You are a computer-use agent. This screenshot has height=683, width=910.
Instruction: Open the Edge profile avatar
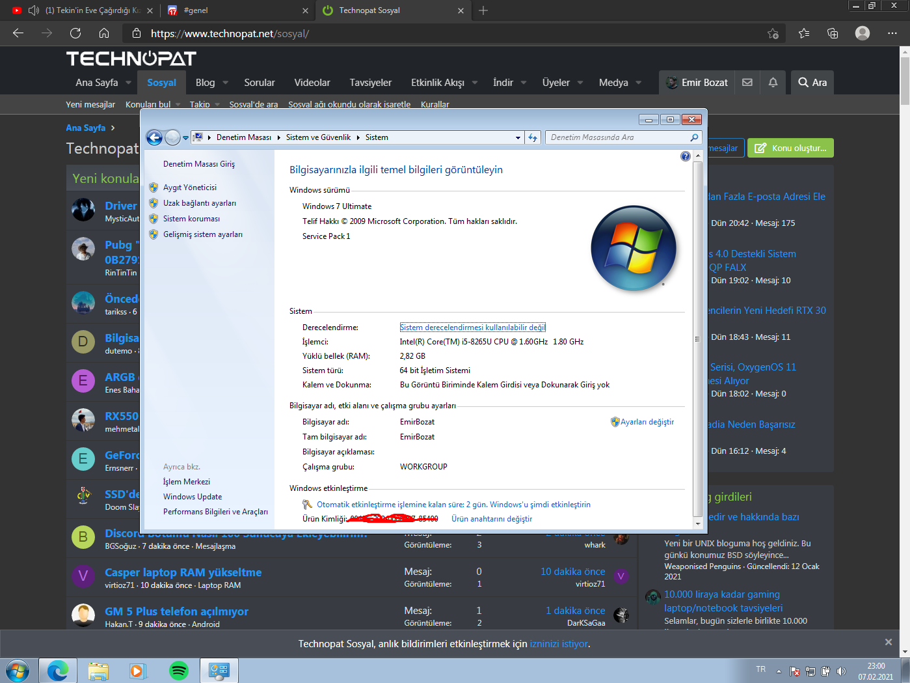[863, 33]
